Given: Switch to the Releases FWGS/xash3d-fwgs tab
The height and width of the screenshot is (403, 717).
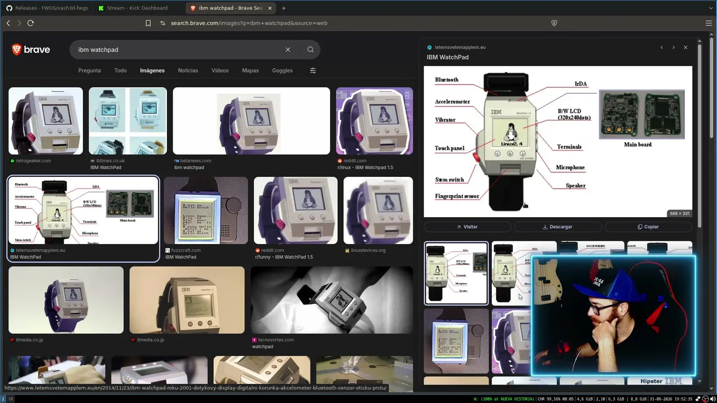Looking at the screenshot, I should point(47,8).
